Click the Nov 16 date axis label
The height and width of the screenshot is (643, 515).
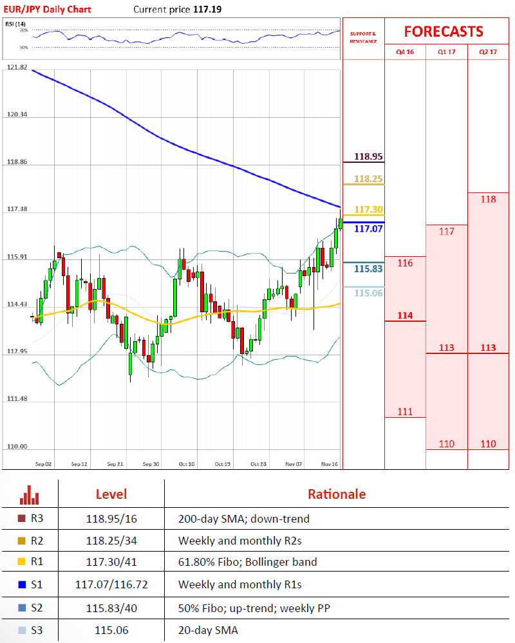coord(330,464)
